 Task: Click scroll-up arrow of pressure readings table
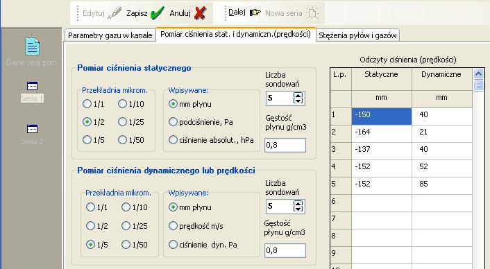point(478,74)
